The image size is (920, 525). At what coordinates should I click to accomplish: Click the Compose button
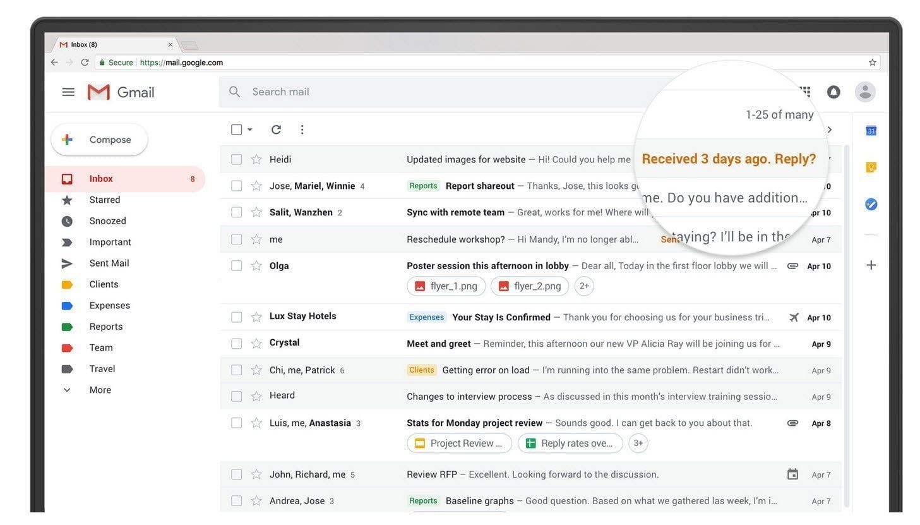point(100,140)
